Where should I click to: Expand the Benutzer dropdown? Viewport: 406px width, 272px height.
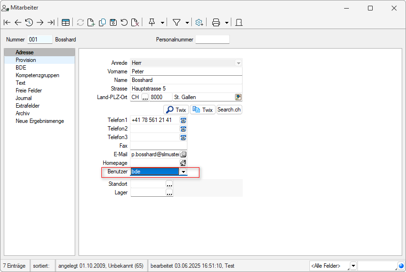pyautogui.click(x=183, y=171)
